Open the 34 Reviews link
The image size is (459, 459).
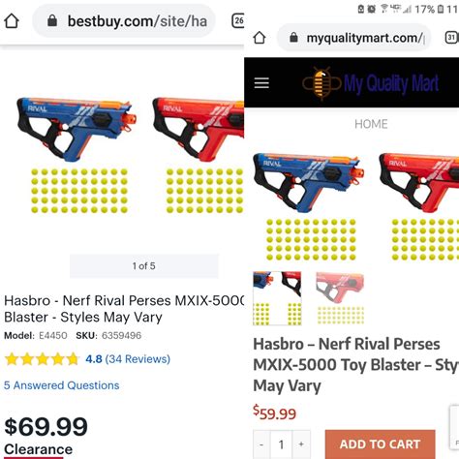pos(138,359)
